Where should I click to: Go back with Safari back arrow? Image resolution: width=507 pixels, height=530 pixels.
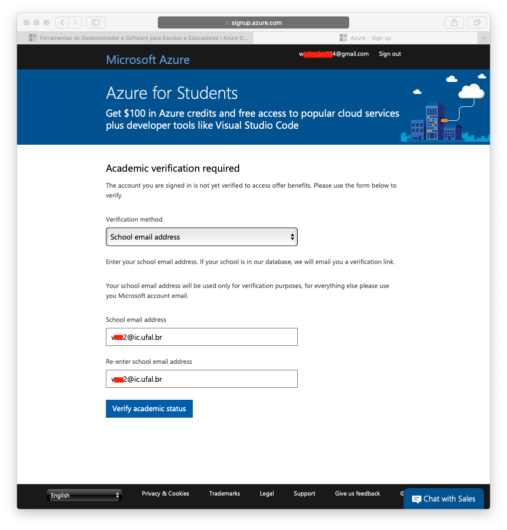62,22
